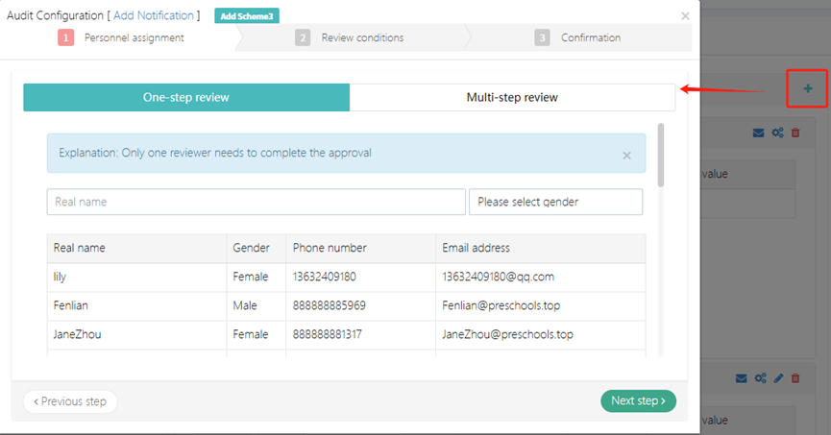831x435 pixels.
Task: Click the Next step button
Action: coord(638,400)
